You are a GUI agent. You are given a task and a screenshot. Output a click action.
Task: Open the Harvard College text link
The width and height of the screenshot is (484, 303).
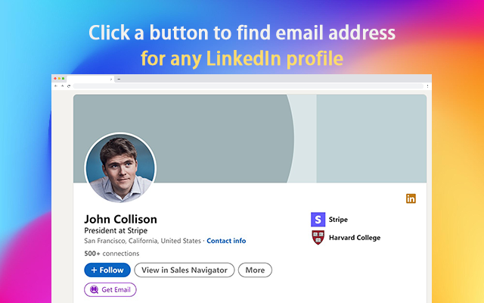(x=355, y=238)
